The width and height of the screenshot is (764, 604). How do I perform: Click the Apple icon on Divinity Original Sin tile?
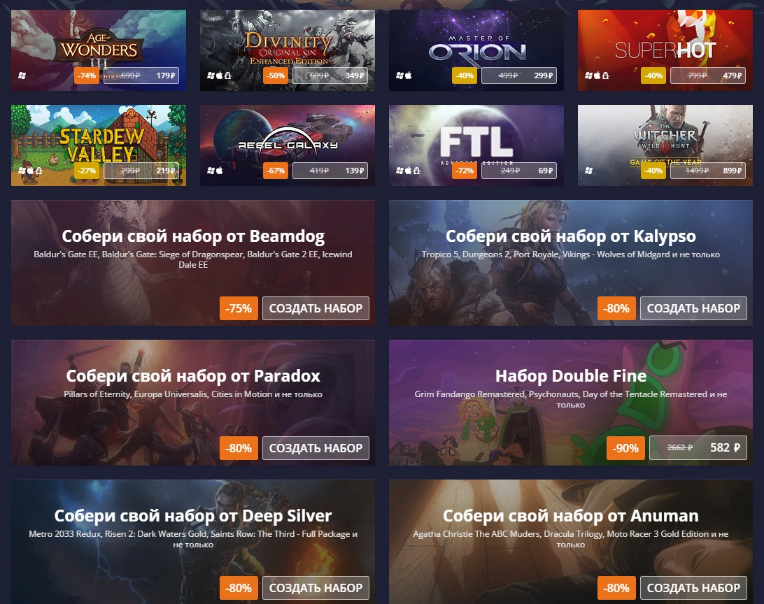click(x=219, y=75)
